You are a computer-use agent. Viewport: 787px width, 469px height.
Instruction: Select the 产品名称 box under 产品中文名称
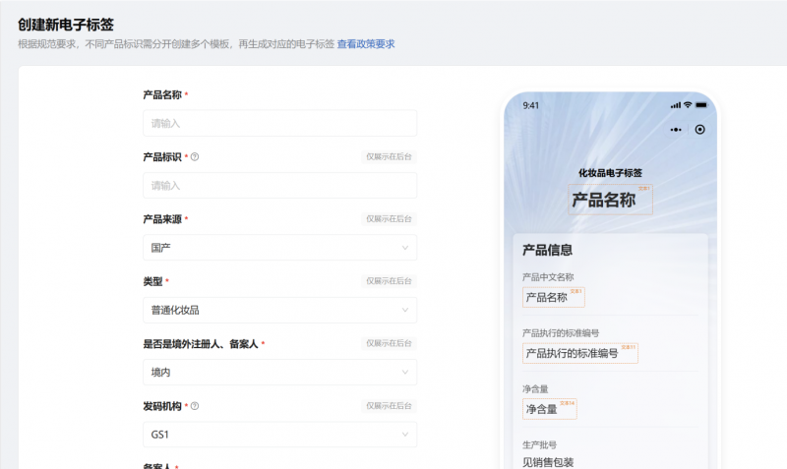point(553,297)
